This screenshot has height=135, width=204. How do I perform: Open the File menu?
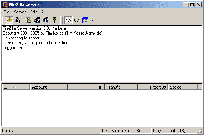[x=6, y=12]
